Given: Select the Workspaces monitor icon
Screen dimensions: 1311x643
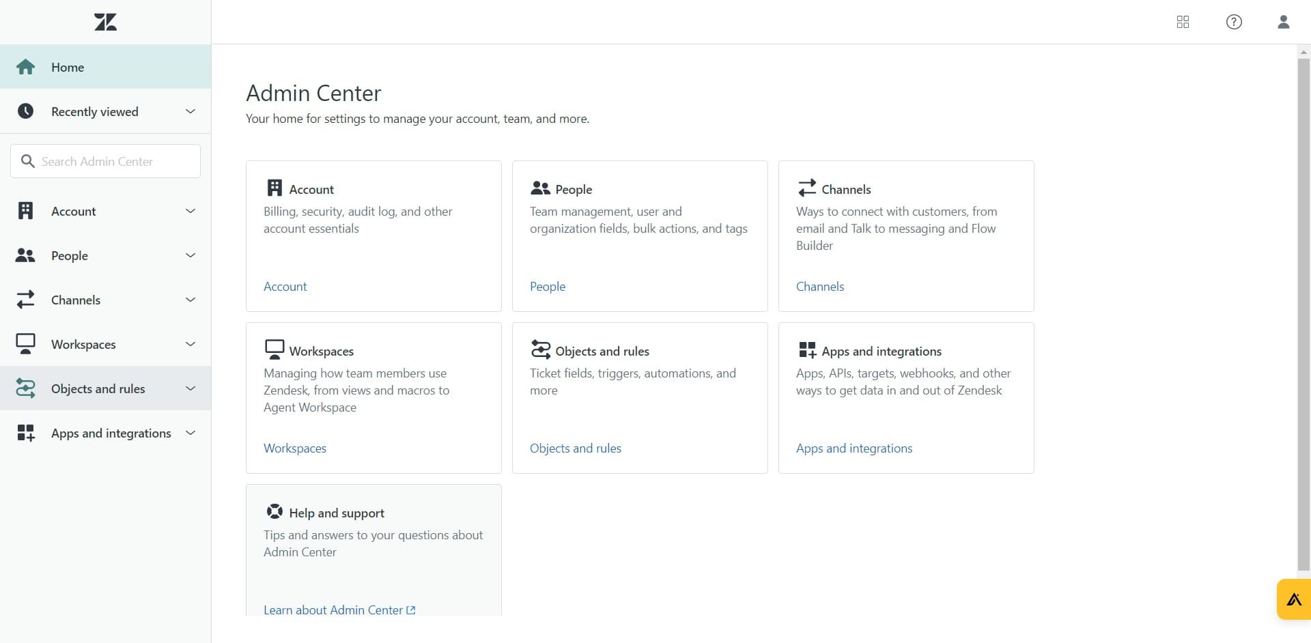Looking at the screenshot, I should click(25, 344).
